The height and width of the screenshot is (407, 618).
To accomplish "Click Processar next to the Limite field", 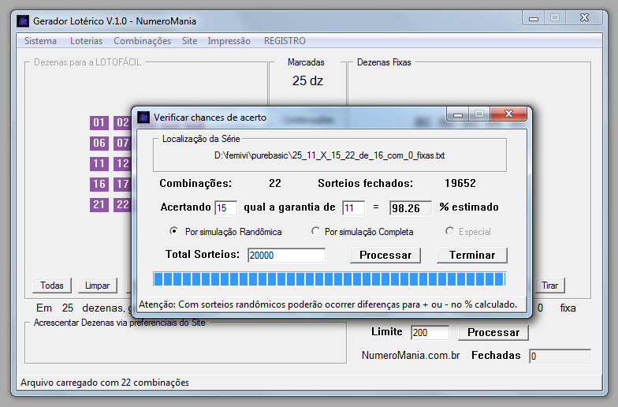I will (493, 333).
